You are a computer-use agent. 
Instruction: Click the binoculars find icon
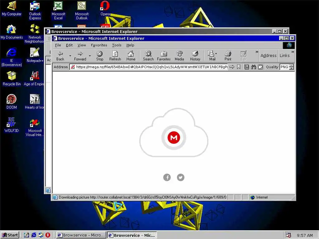[254, 67]
